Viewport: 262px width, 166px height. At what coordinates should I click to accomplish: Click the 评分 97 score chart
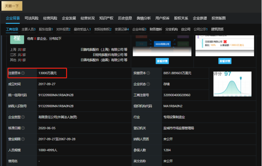click(233, 84)
